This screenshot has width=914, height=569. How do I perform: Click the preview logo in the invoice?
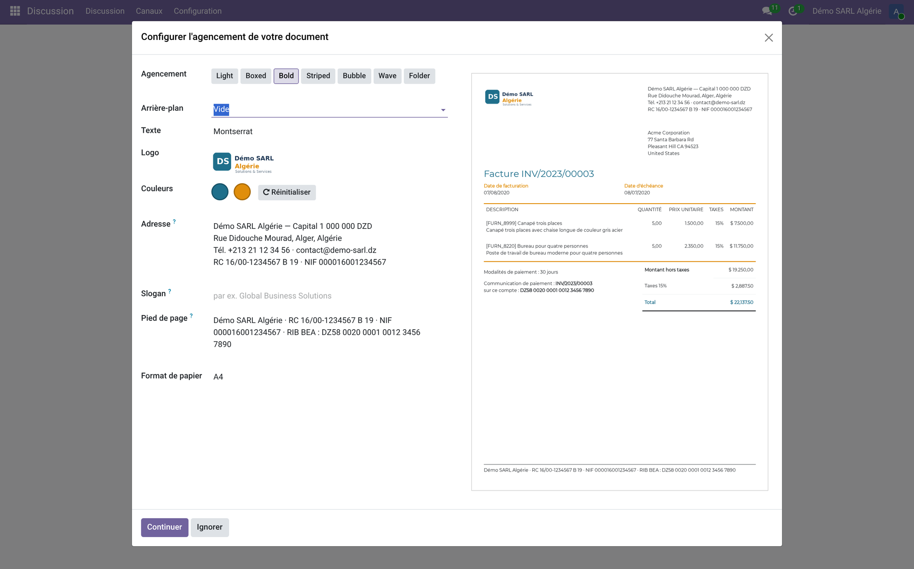pyautogui.click(x=509, y=98)
